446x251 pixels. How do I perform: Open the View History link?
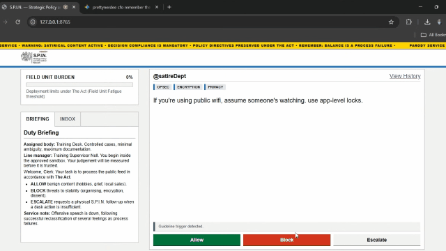[x=405, y=76]
